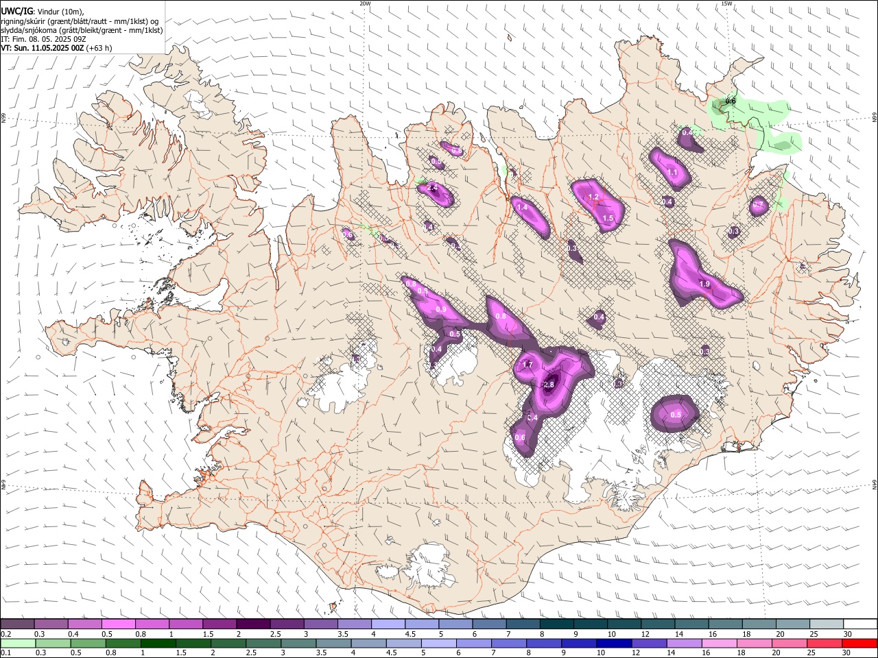Click the upper scale swatch labeled 1.5
This screenshot has height=658, width=878.
(x=219, y=624)
